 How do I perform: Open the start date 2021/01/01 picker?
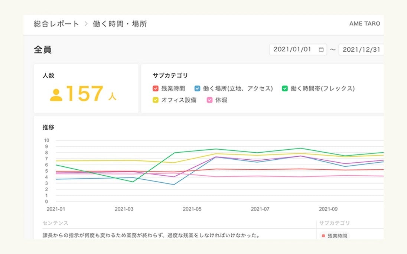[x=293, y=49]
